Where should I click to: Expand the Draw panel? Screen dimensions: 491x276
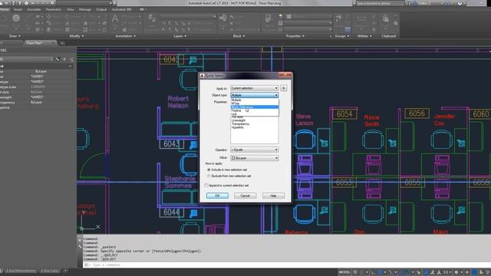tap(15, 36)
